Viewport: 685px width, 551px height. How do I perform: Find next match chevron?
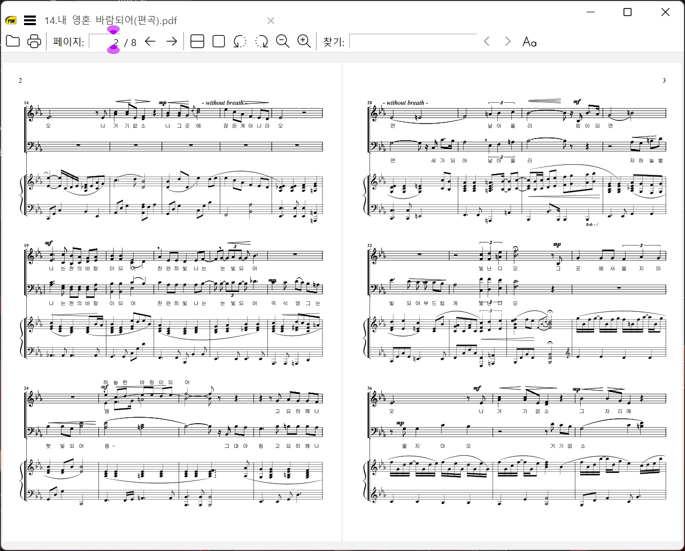tap(508, 41)
